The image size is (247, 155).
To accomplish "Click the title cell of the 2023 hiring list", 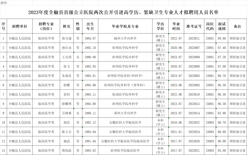I will point(123,12).
